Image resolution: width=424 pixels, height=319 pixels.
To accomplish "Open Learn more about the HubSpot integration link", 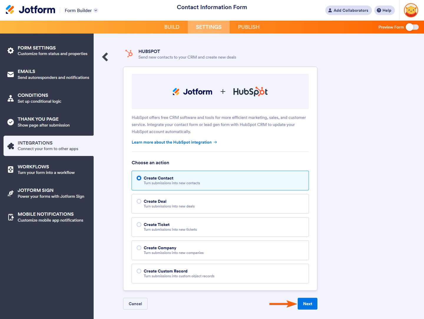I will 174,142.
